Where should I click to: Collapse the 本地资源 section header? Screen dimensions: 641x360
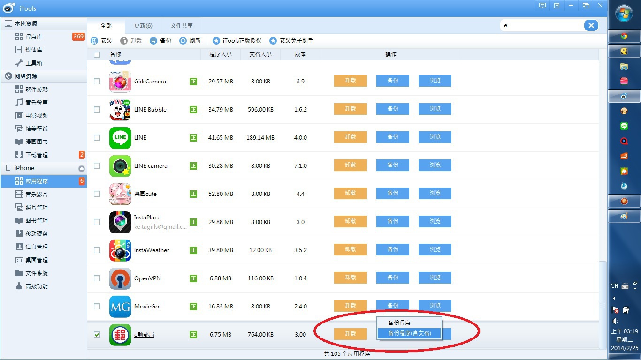(43, 23)
